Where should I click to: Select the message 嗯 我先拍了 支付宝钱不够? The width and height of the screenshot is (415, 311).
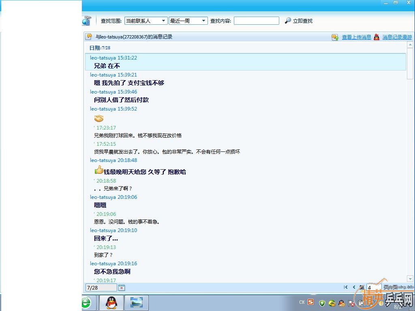tap(129, 83)
